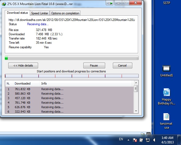
Task: Select connection row with 761.832 KB
Action: click(x=69, y=89)
